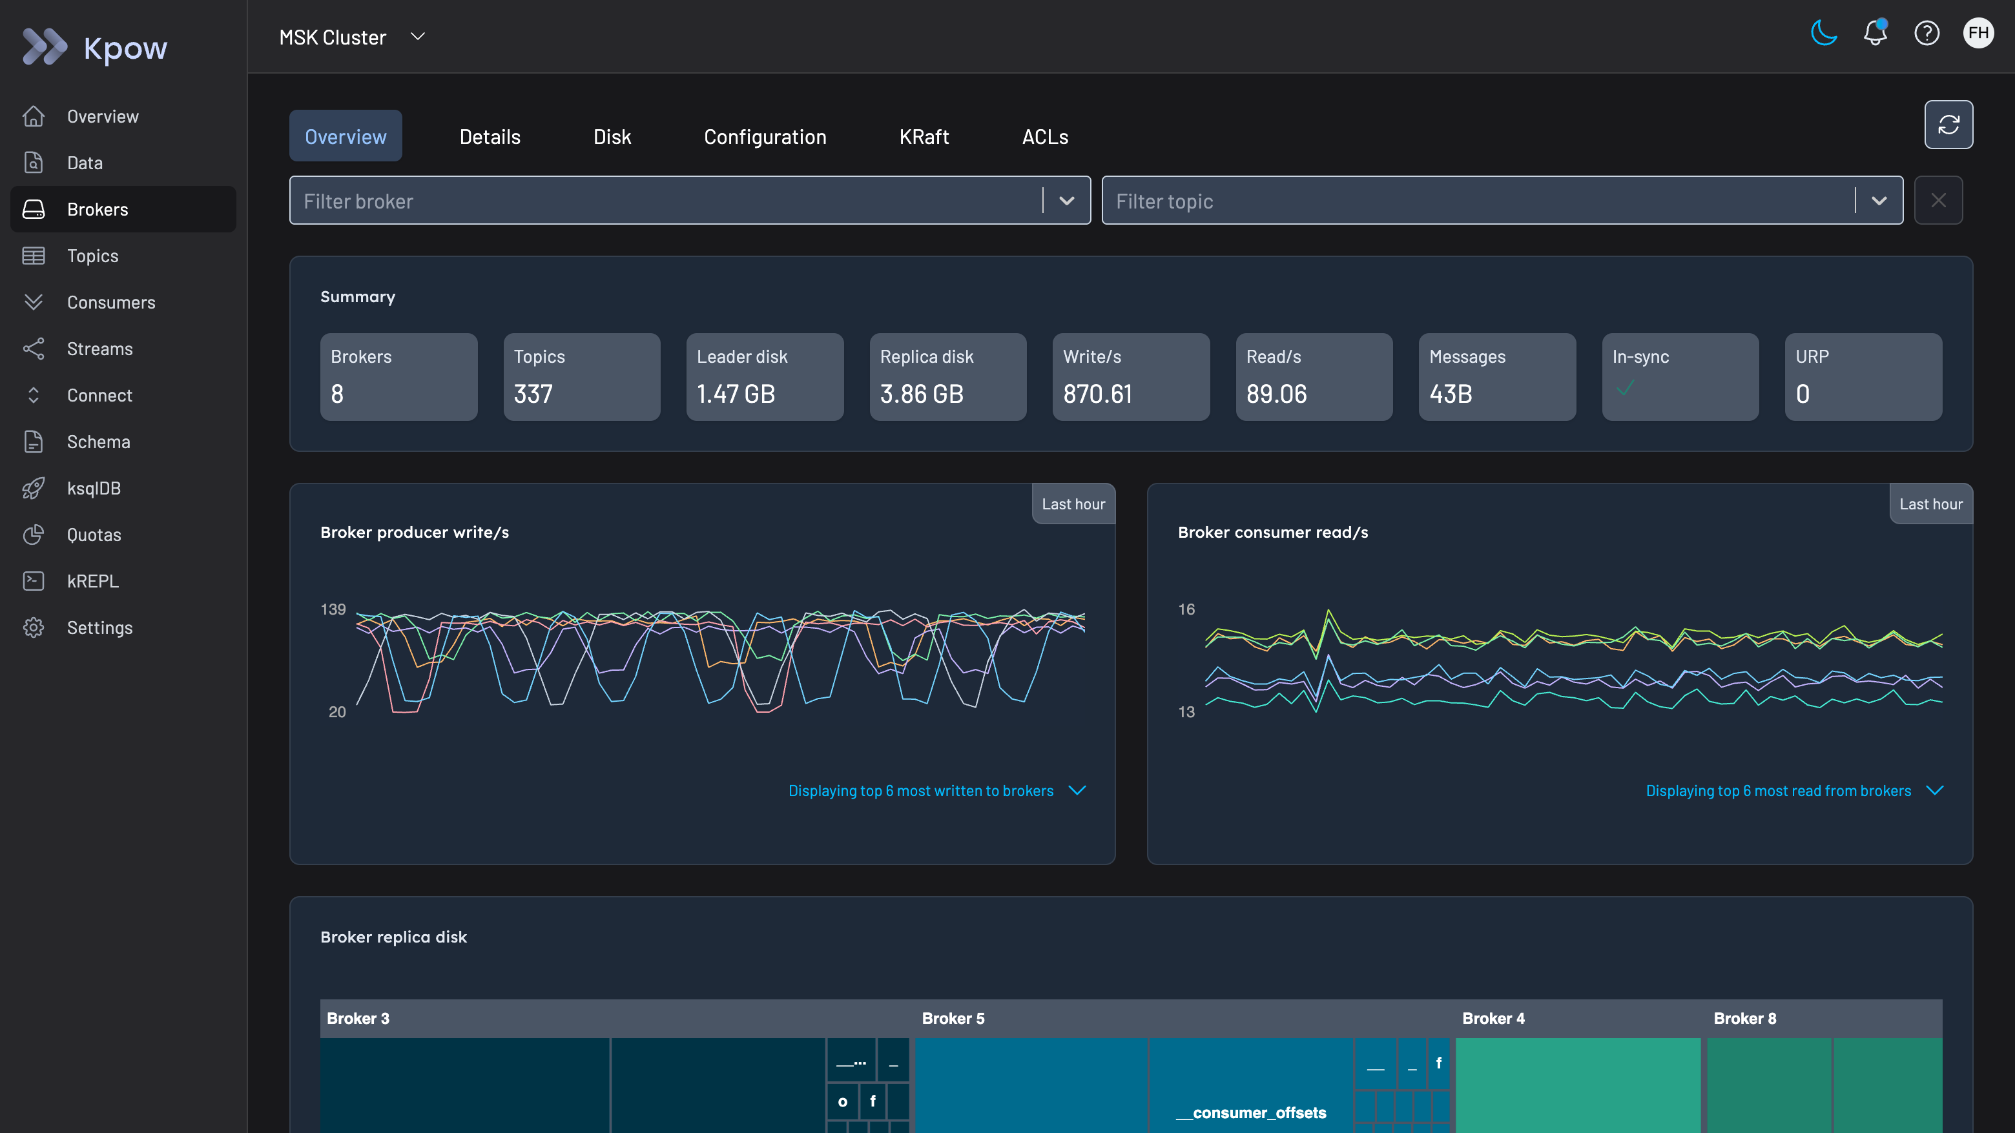Toggle dark mode with moon icon
The width and height of the screenshot is (2015, 1133).
click(1823, 33)
